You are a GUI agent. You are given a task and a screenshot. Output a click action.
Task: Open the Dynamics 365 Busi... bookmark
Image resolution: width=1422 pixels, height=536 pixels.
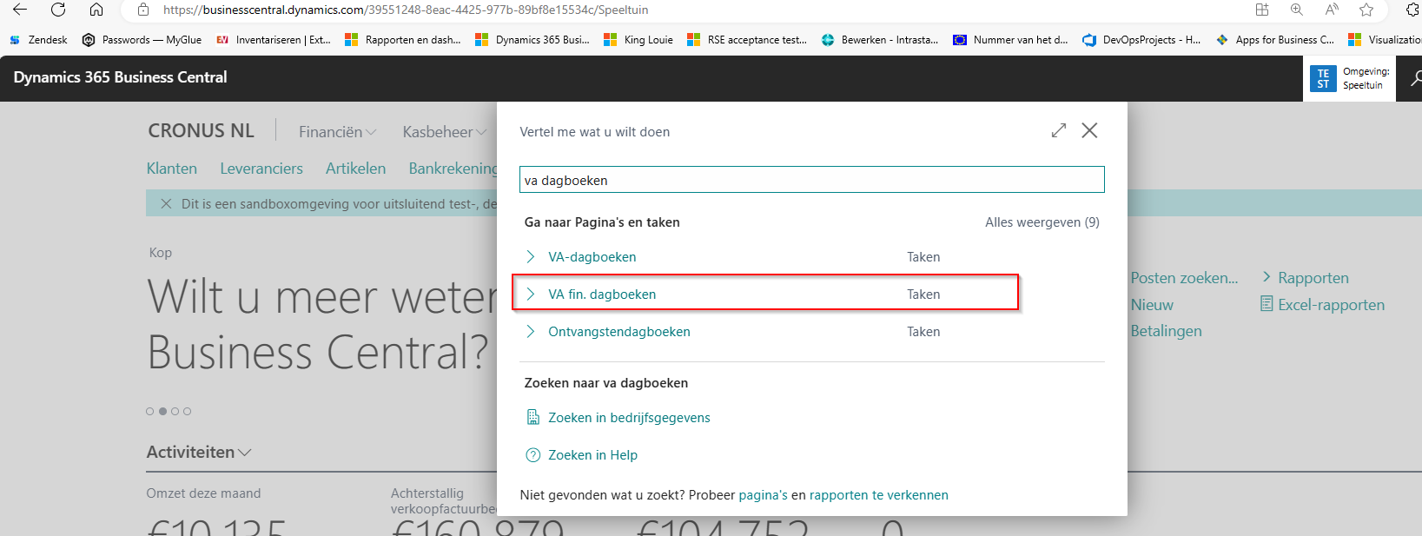pyautogui.click(x=532, y=40)
